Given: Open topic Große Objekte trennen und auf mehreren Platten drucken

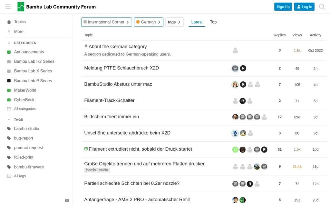Looking at the screenshot, I should coord(145,164).
